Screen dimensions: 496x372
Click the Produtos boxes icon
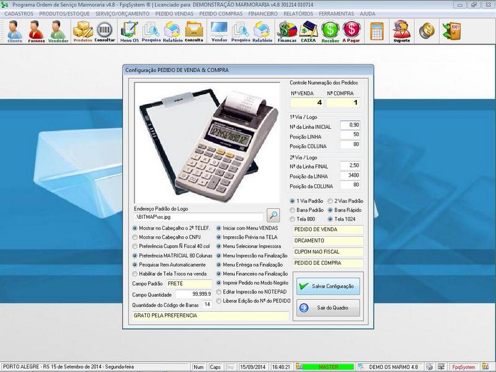tap(82, 31)
